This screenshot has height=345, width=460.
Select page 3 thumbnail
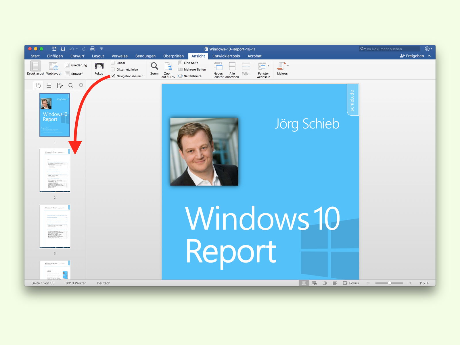click(55, 226)
